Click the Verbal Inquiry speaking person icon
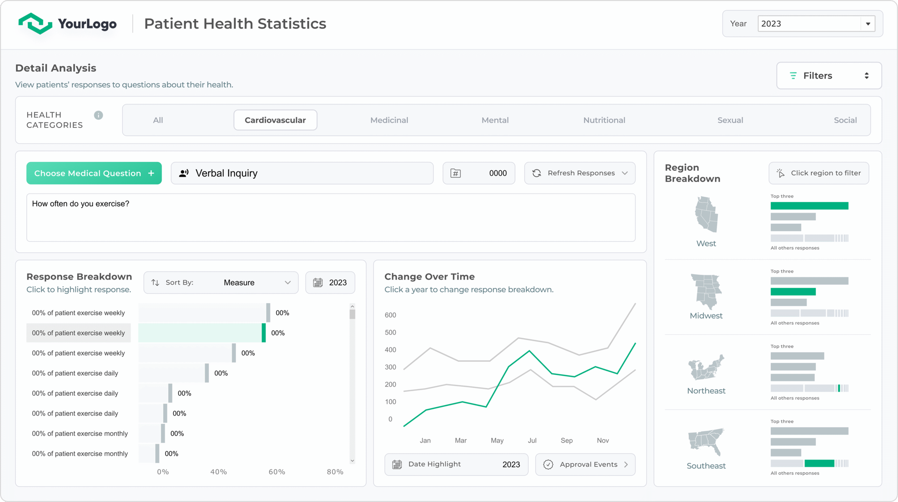The height and width of the screenshot is (502, 898). (184, 173)
